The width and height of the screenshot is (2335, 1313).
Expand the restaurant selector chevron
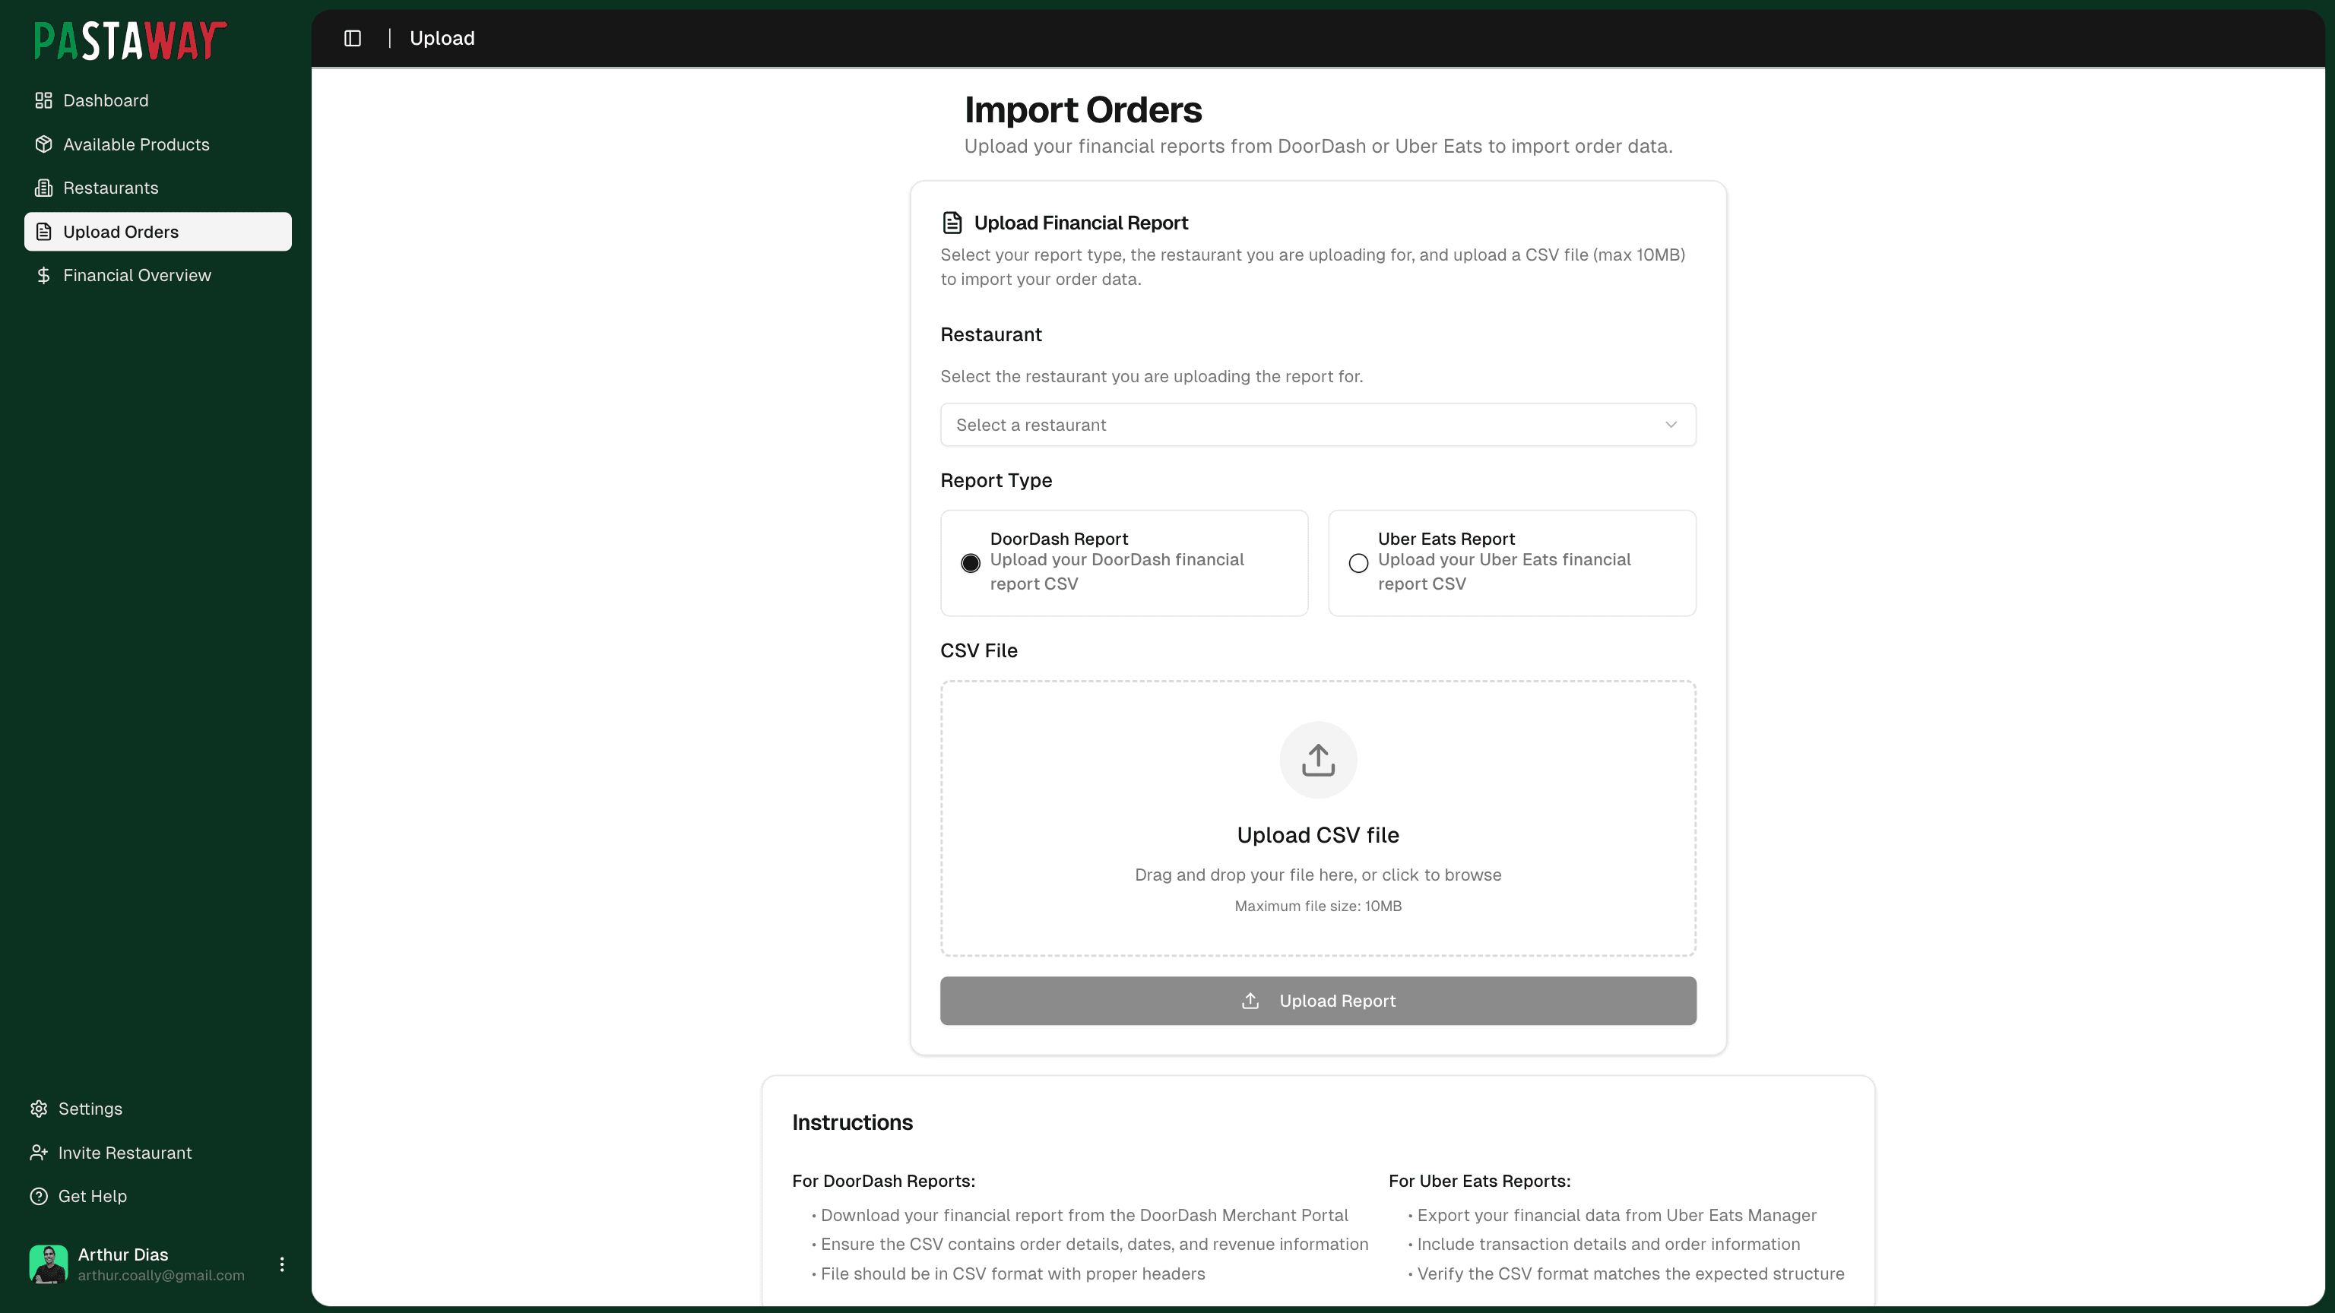[1671, 424]
